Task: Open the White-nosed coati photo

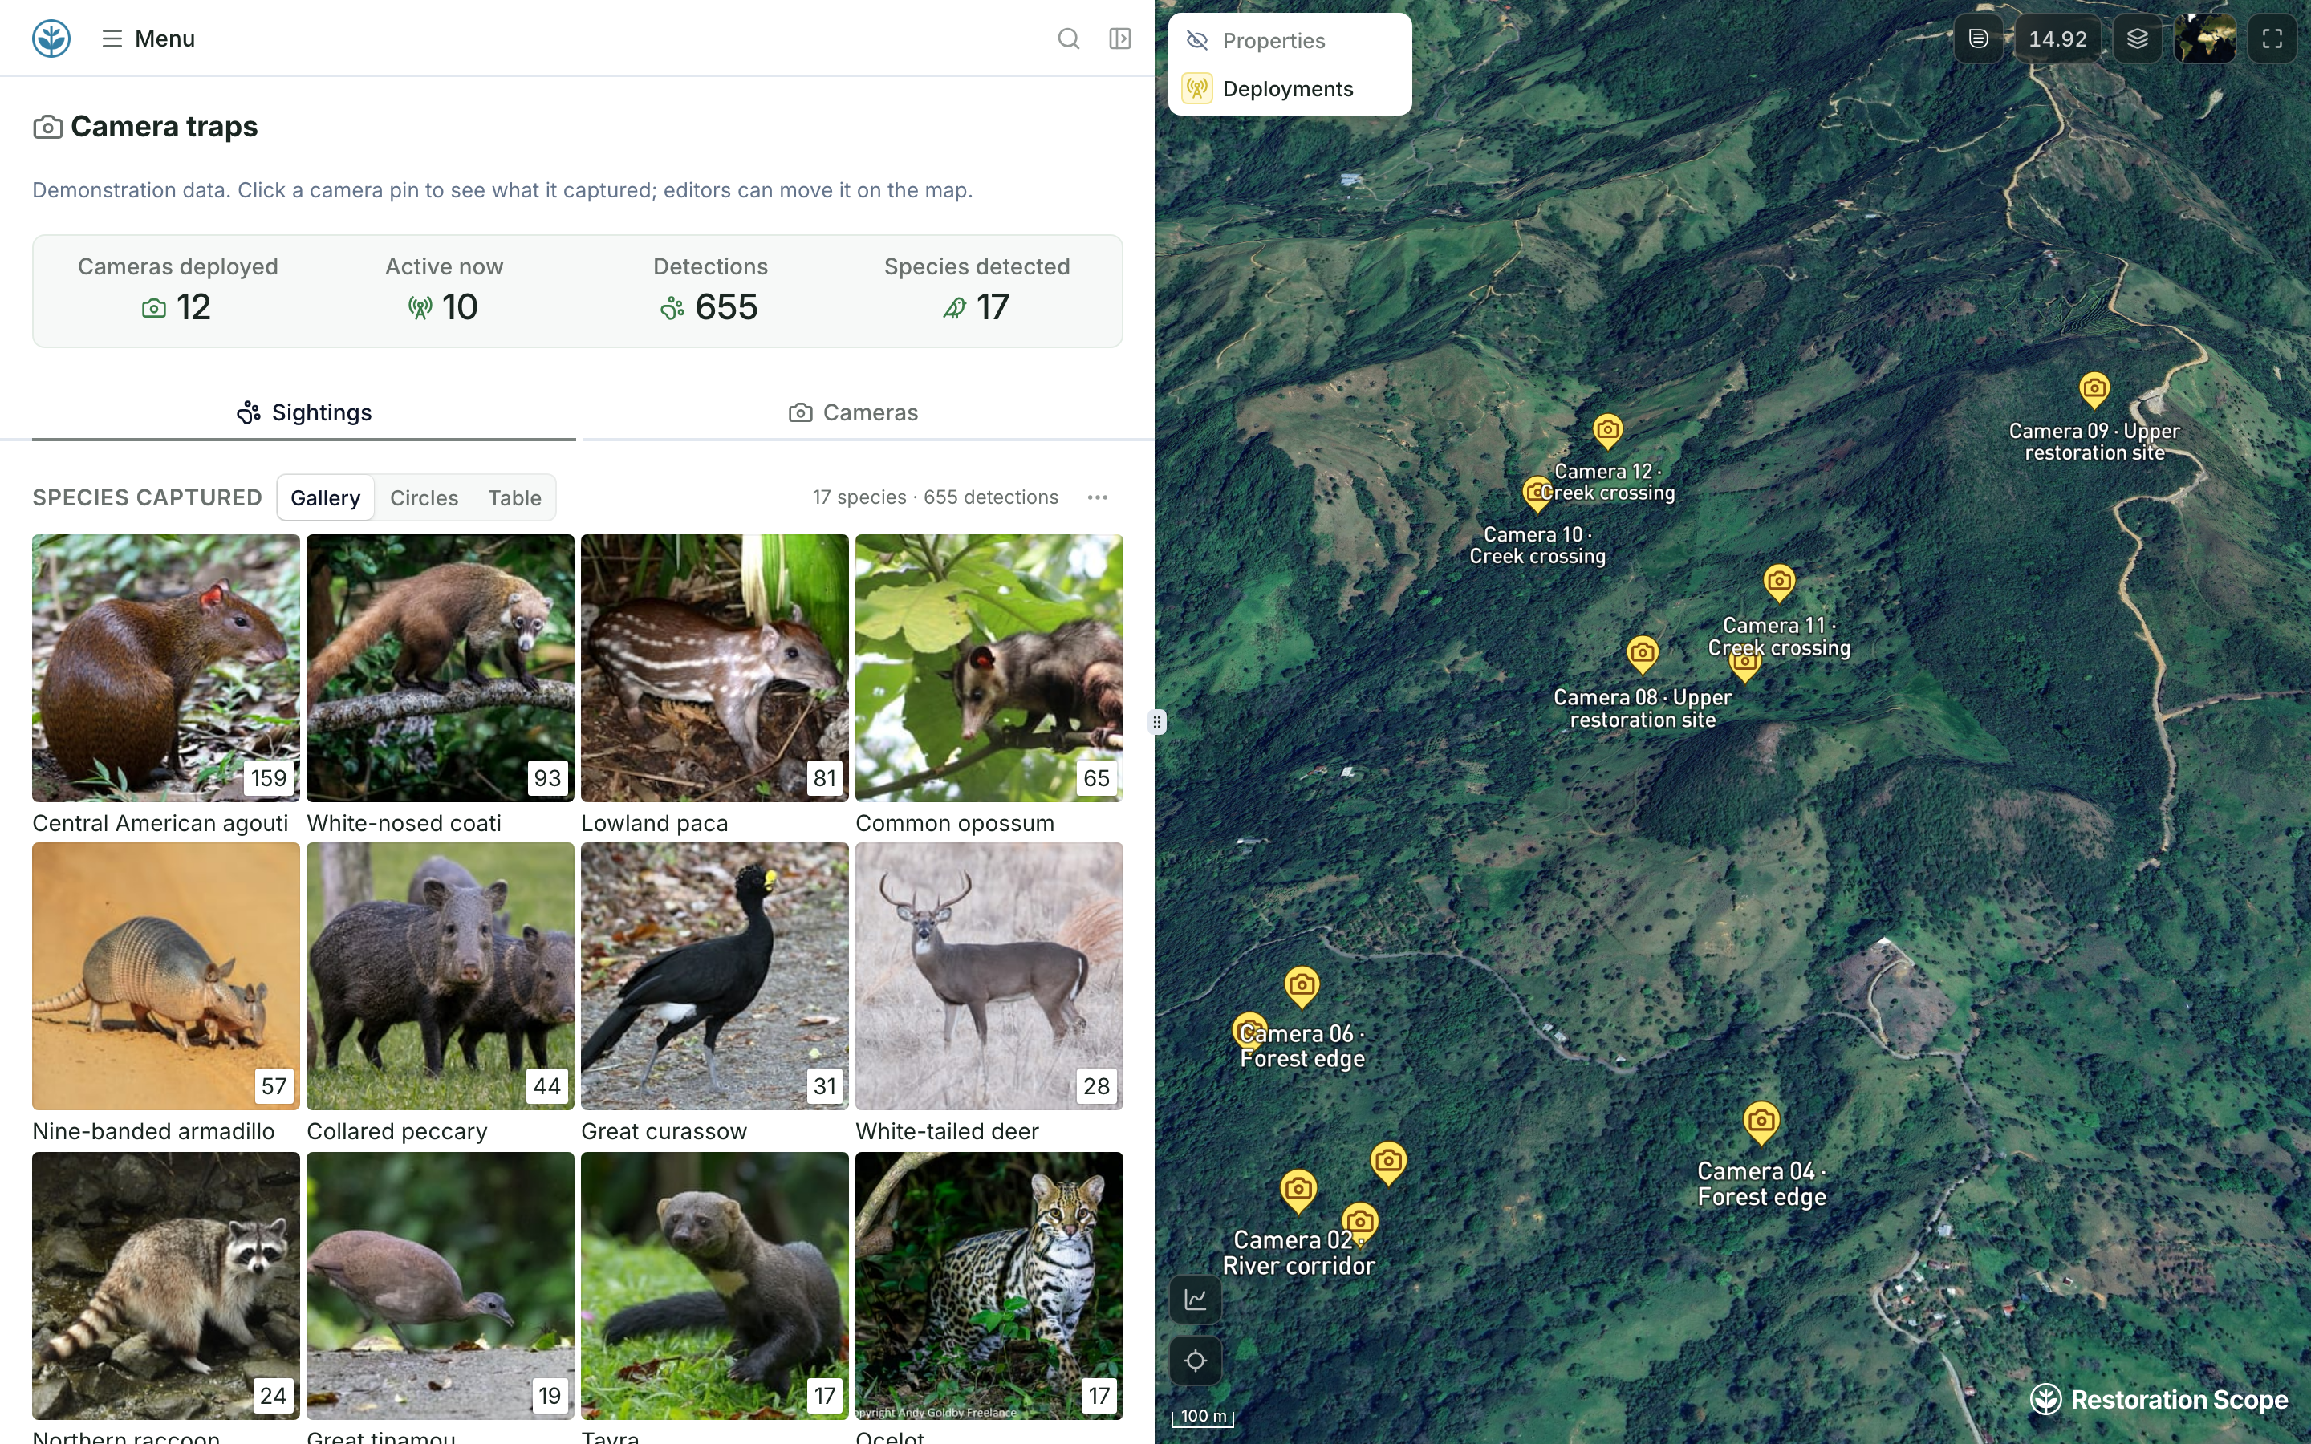Action: click(441, 667)
